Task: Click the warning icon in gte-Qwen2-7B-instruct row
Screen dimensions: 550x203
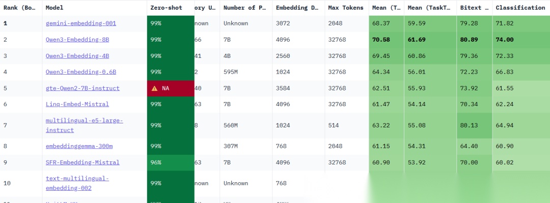Action: 154,88
